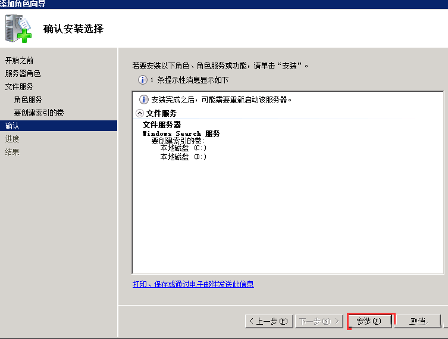Click the 安装完成之后,可能需要重新启动该服务器 message
Viewport: 448px width, 339px height.
(221, 99)
